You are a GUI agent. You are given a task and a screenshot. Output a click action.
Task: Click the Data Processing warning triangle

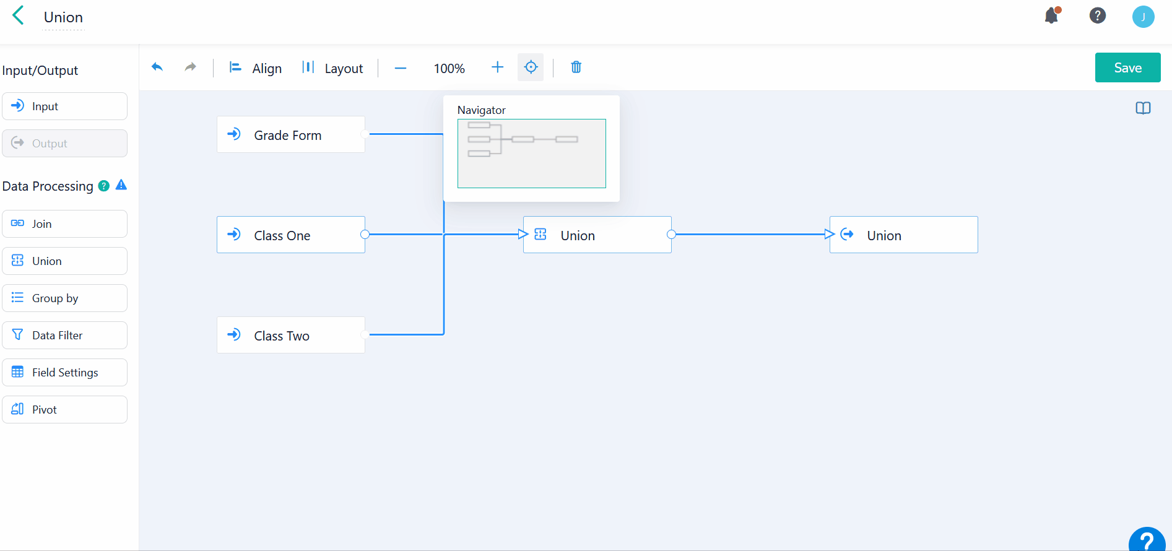(121, 185)
